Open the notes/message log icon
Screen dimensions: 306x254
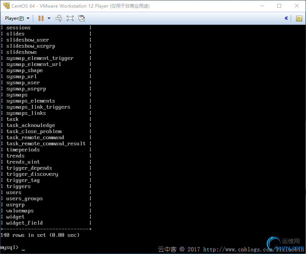(x=299, y=19)
